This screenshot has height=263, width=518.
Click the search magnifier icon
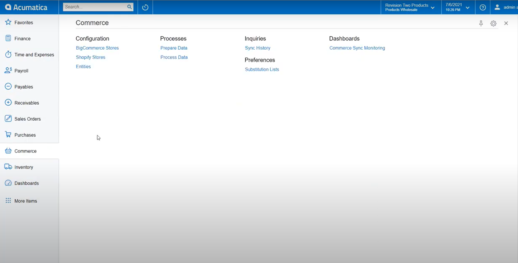pyautogui.click(x=129, y=7)
